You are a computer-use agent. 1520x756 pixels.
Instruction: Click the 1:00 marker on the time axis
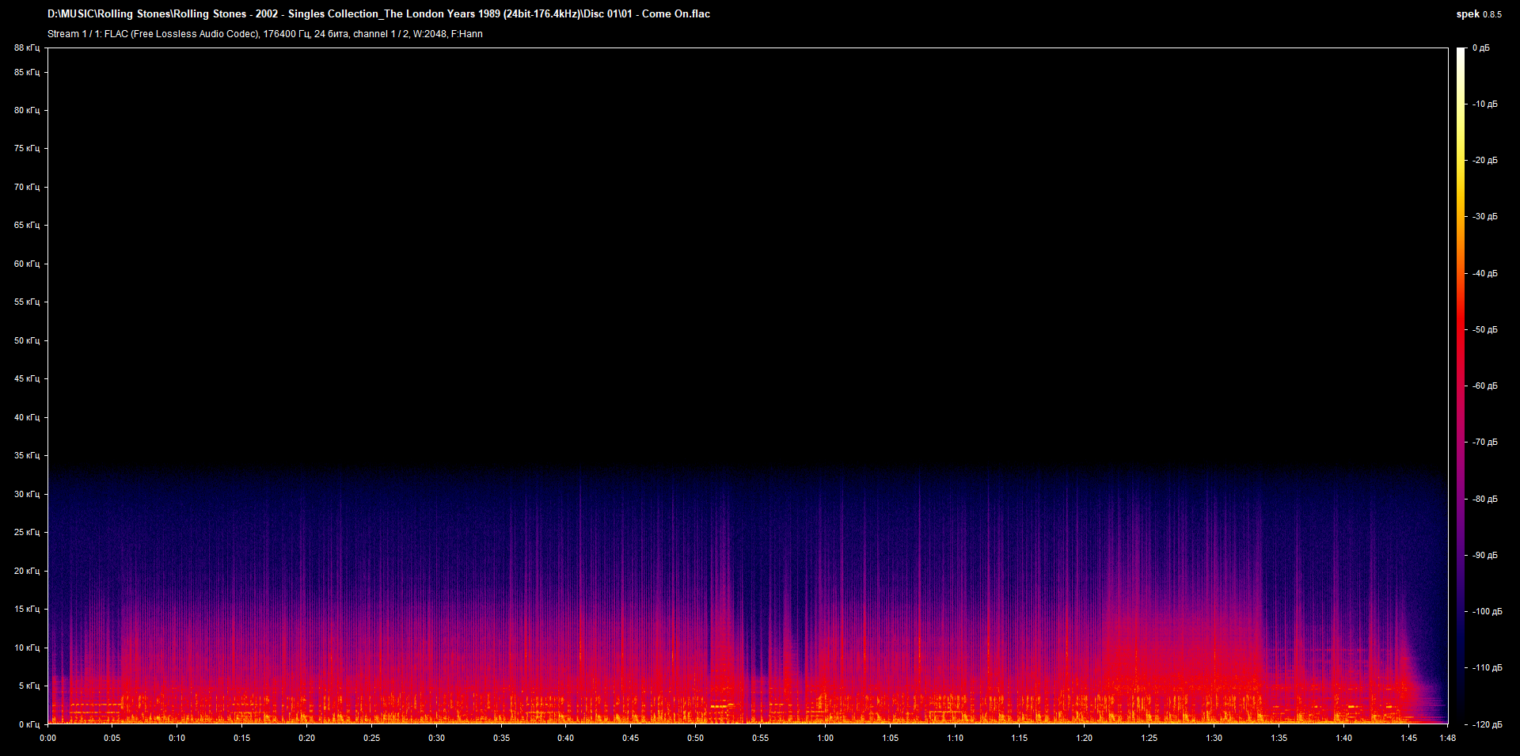pyautogui.click(x=826, y=737)
